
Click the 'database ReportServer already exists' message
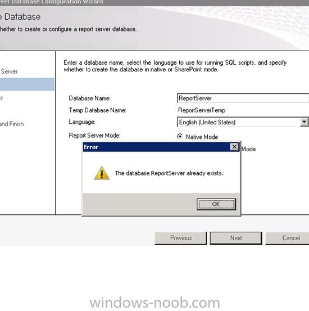tap(169, 173)
